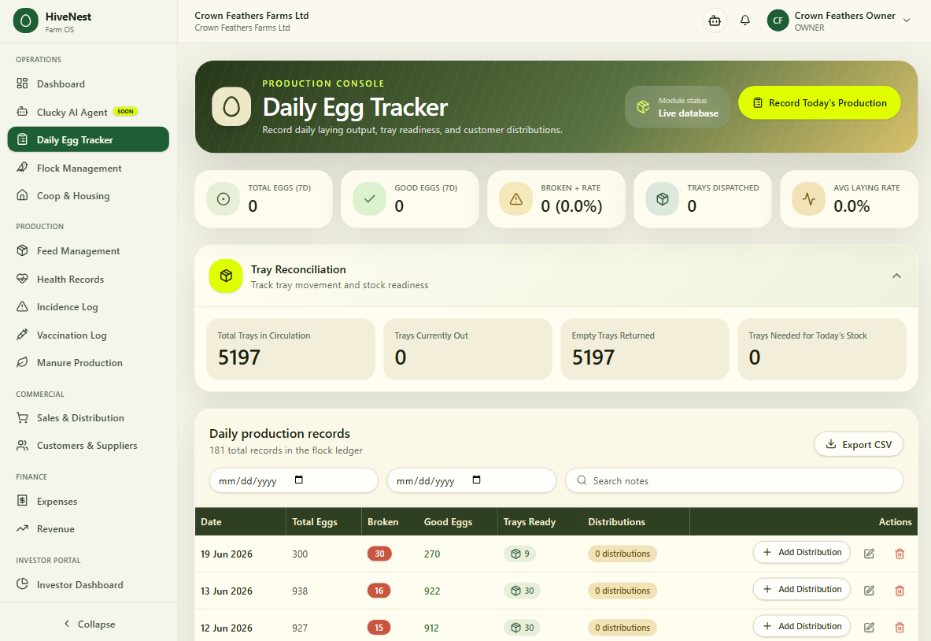Open the Clucky AI robot icon in header
This screenshot has width=931, height=641.
point(715,20)
